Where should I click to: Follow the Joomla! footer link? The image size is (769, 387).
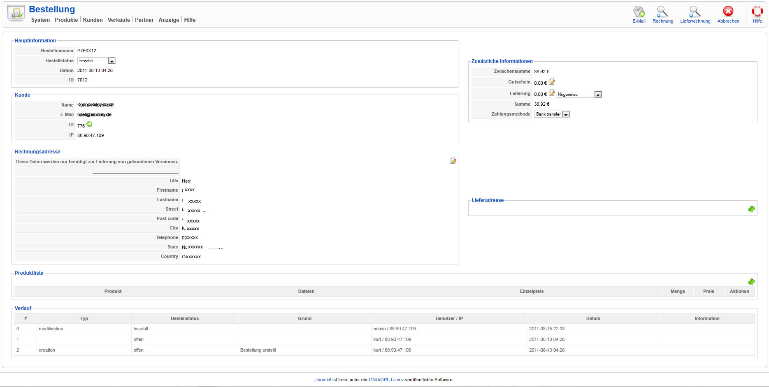(x=323, y=380)
